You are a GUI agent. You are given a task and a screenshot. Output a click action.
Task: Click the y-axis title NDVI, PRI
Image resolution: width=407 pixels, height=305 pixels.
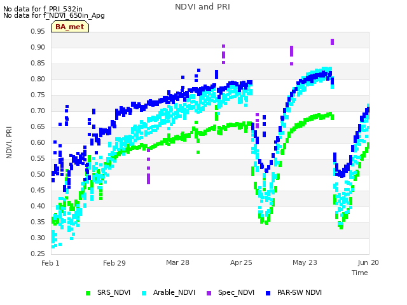pos(9,142)
